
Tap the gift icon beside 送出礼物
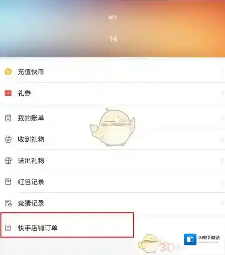8,161
